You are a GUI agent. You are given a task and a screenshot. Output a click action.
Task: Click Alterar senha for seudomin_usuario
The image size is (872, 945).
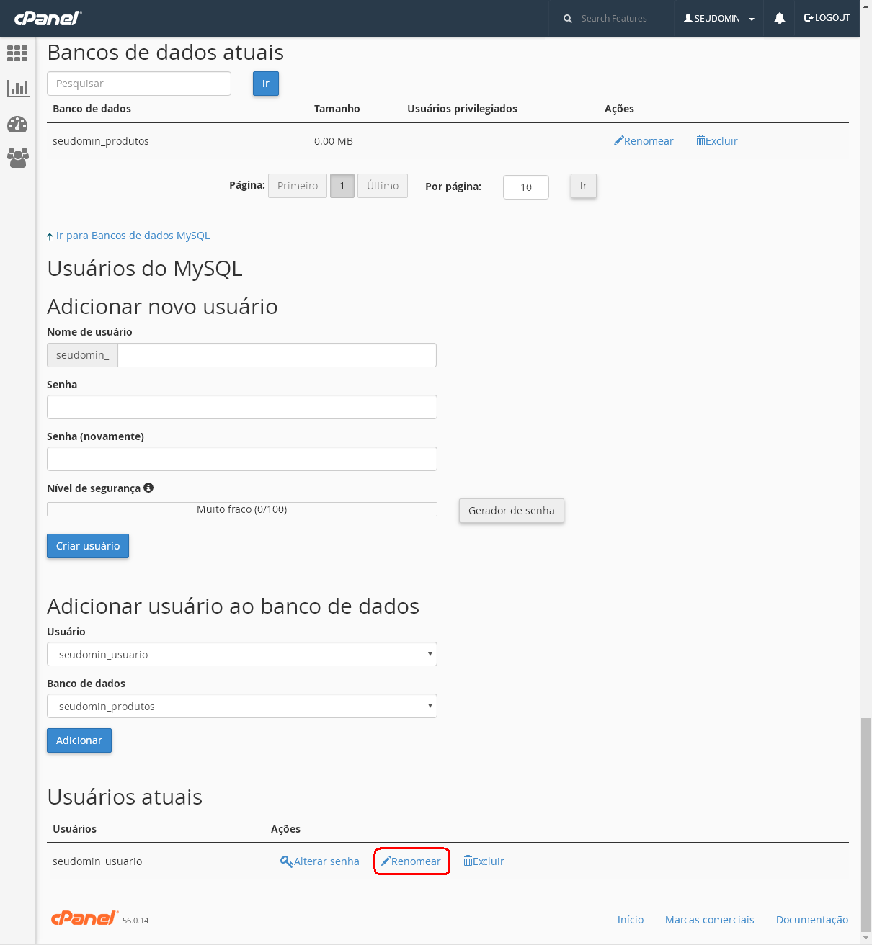click(320, 861)
